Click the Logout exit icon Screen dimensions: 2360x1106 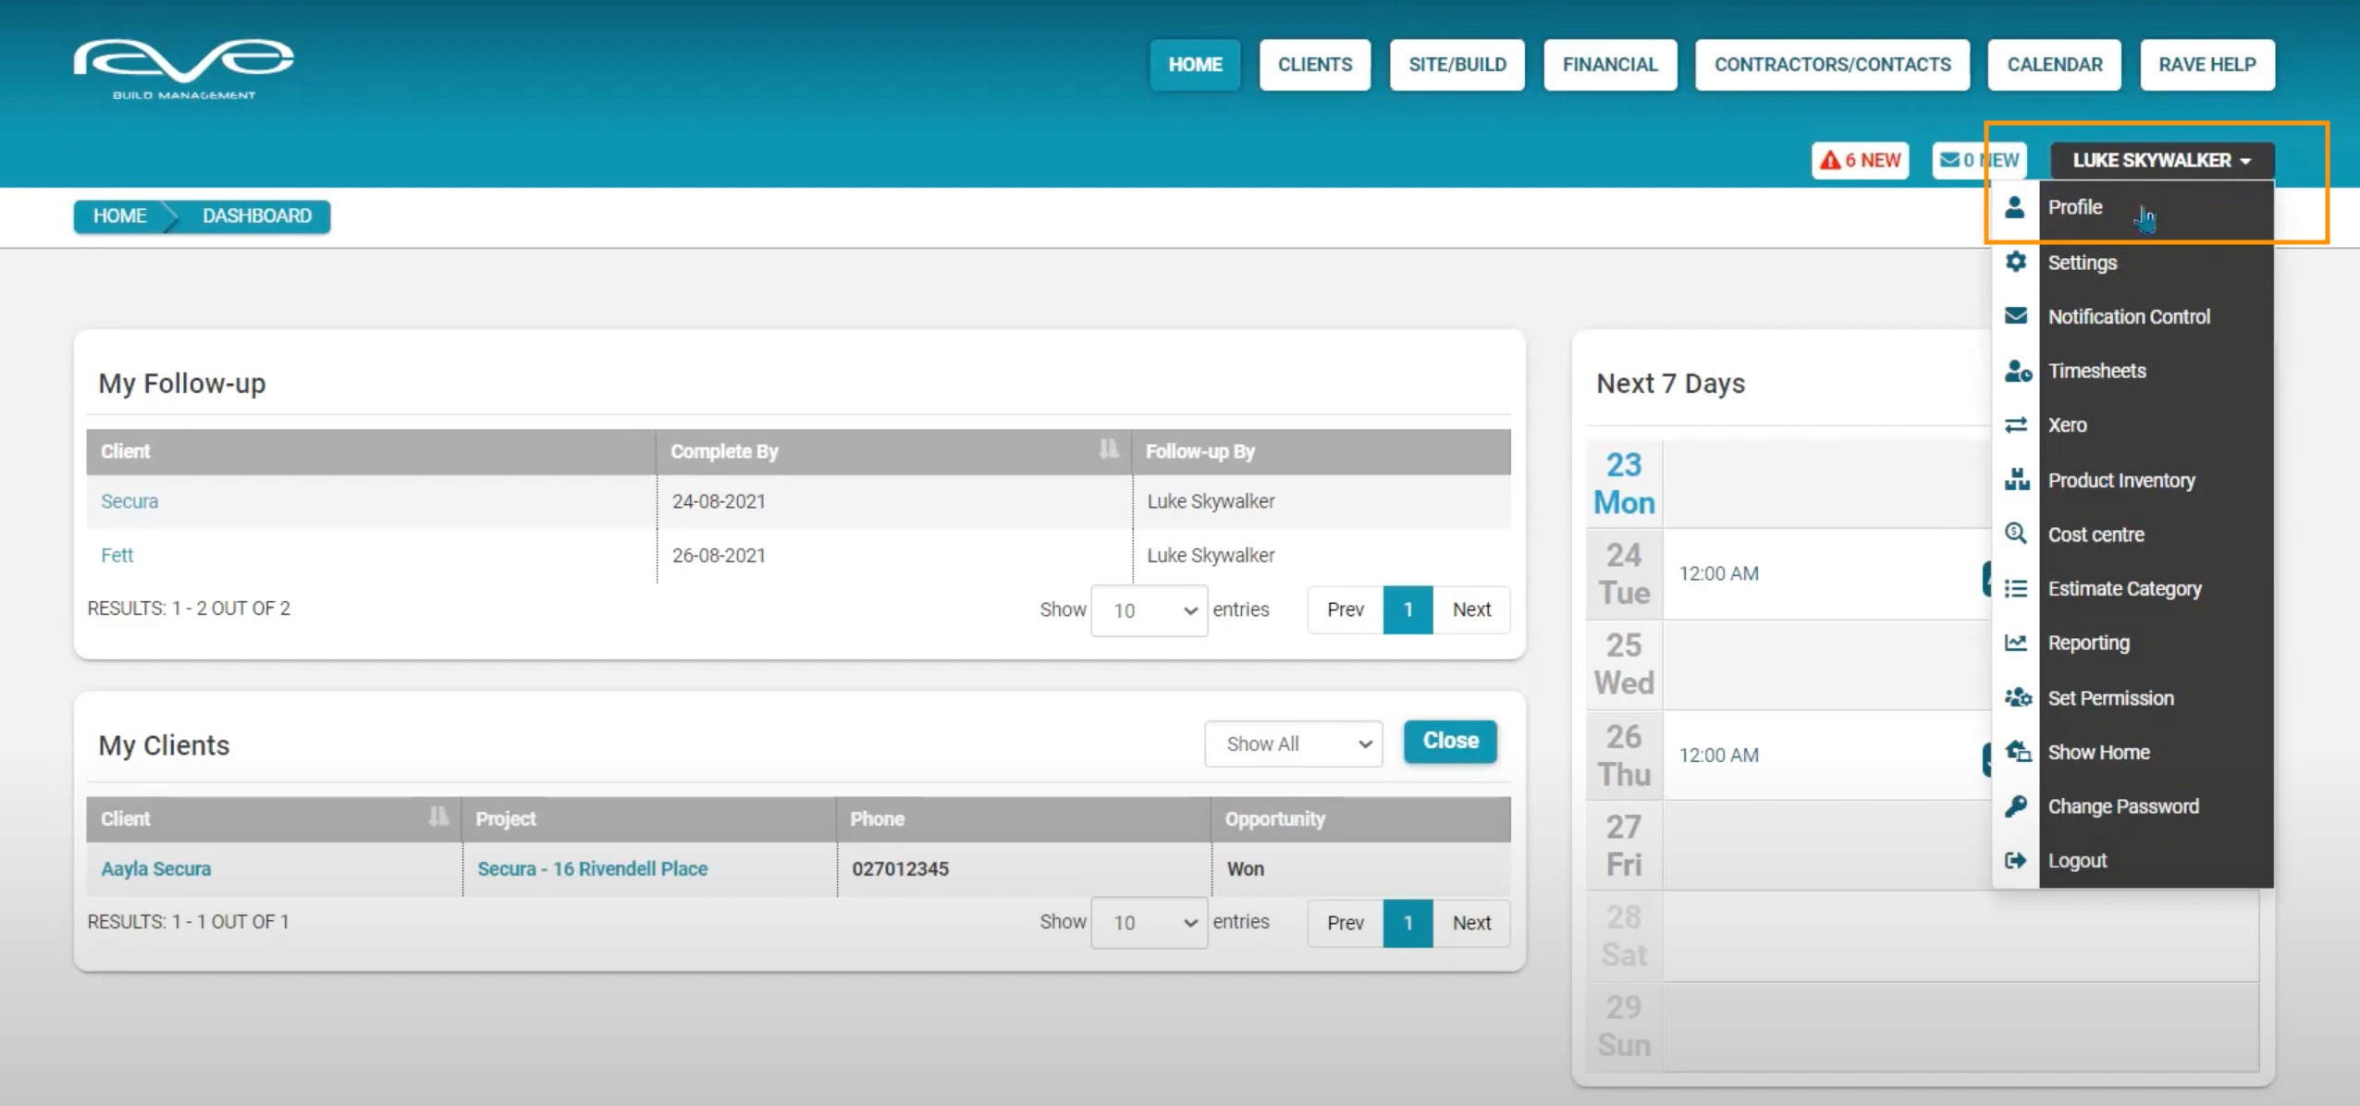pyautogui.click(x=2016, y=861)
